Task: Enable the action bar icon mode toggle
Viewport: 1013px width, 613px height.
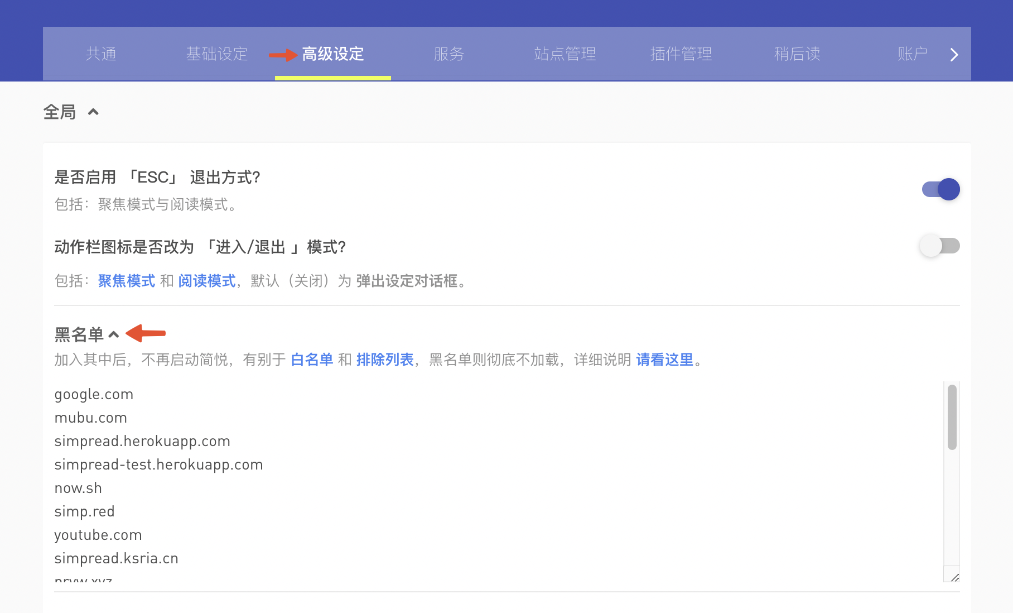Action: 940,246
